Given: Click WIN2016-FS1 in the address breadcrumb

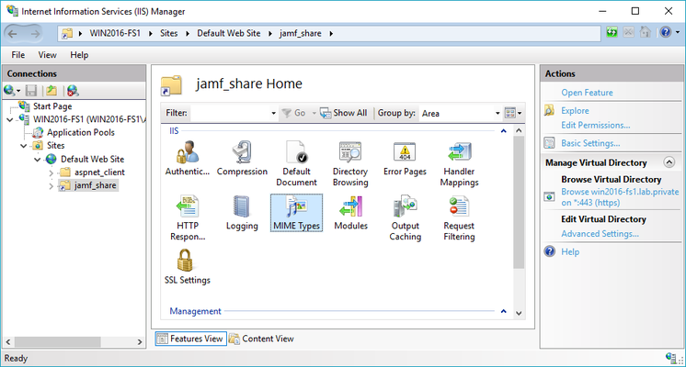Looking at the screenshot, I should tap(115, 33).
